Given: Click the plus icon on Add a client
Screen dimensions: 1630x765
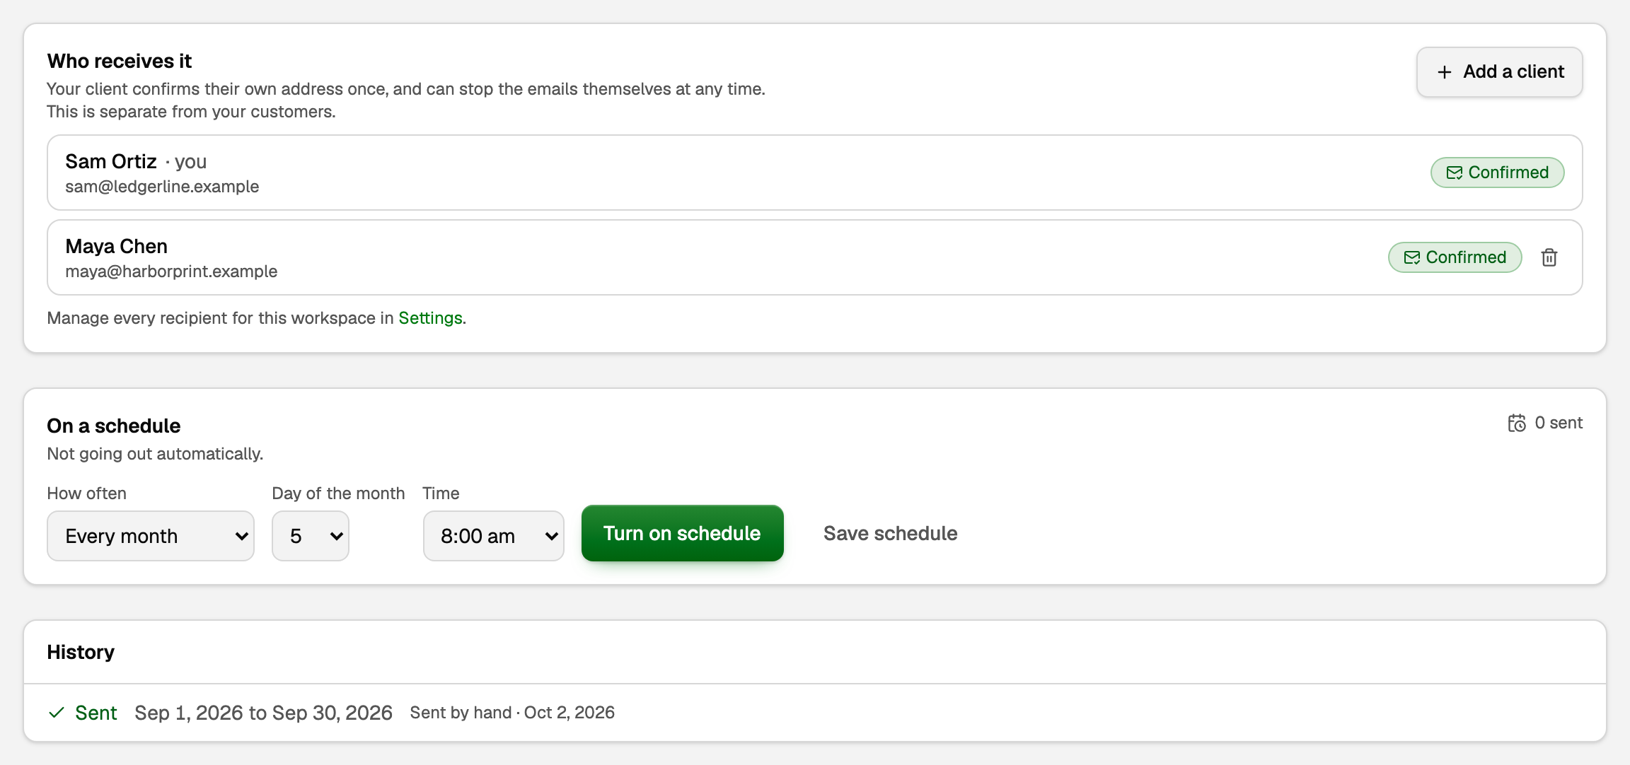Looking at the screenshot, I should click(x=1445, y=72).
